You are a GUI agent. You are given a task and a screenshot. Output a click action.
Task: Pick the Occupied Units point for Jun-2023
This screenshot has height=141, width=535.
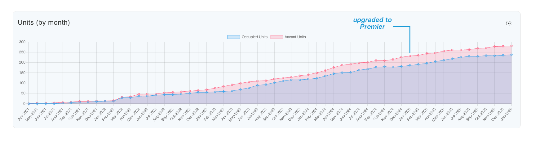(x=249, y=88)
